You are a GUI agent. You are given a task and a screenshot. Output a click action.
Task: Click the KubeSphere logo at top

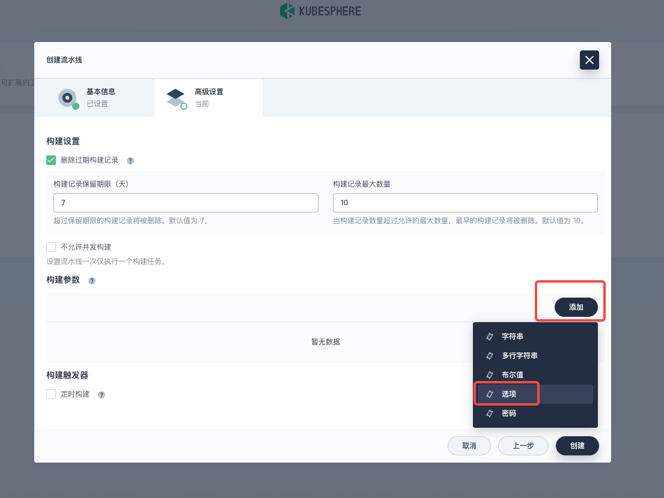point(320,11)
